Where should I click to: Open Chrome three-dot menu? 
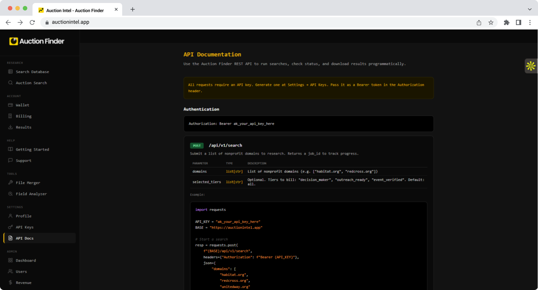[530, 22]
